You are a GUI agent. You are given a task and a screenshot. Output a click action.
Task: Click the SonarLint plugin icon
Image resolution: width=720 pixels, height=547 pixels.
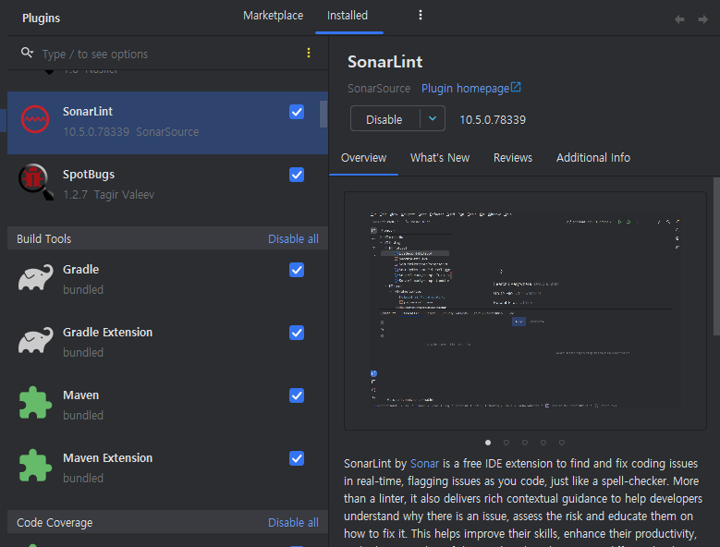click(35, 119)
